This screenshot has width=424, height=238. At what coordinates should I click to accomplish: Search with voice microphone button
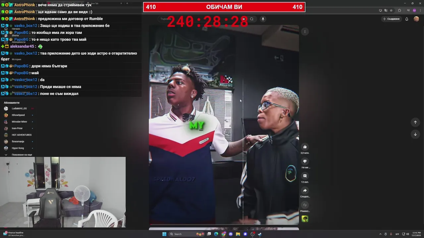[263, 19]
